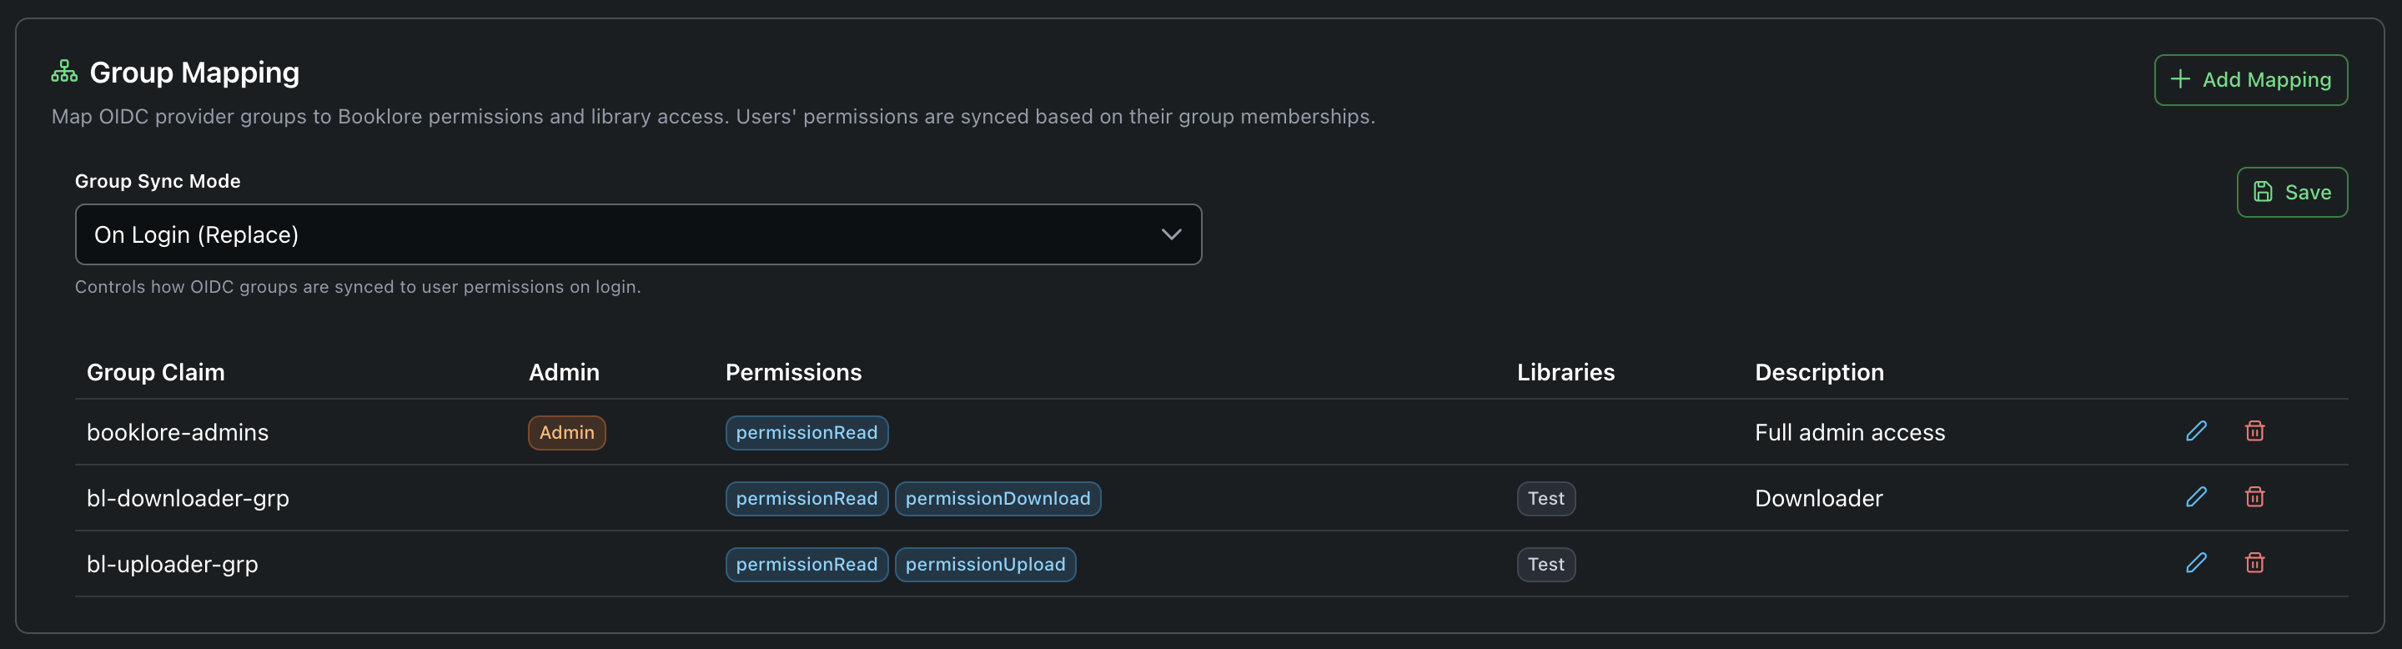
Task: Select the bl-uploader-grp group claim
Action: (173, 565)
